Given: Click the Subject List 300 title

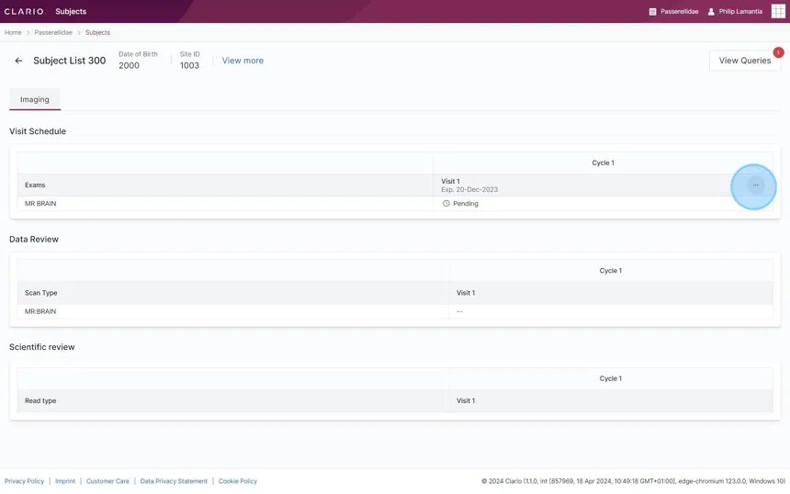Looking at the screenshot, I should tap(70, 61).
